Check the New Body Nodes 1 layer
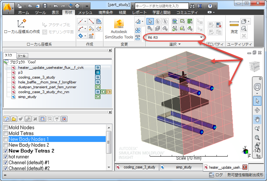 pos(6,139)
